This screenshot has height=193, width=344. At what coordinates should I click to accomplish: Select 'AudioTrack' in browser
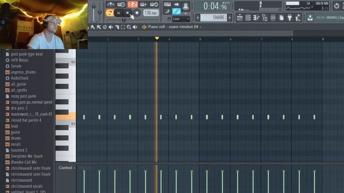pos(19,78)
